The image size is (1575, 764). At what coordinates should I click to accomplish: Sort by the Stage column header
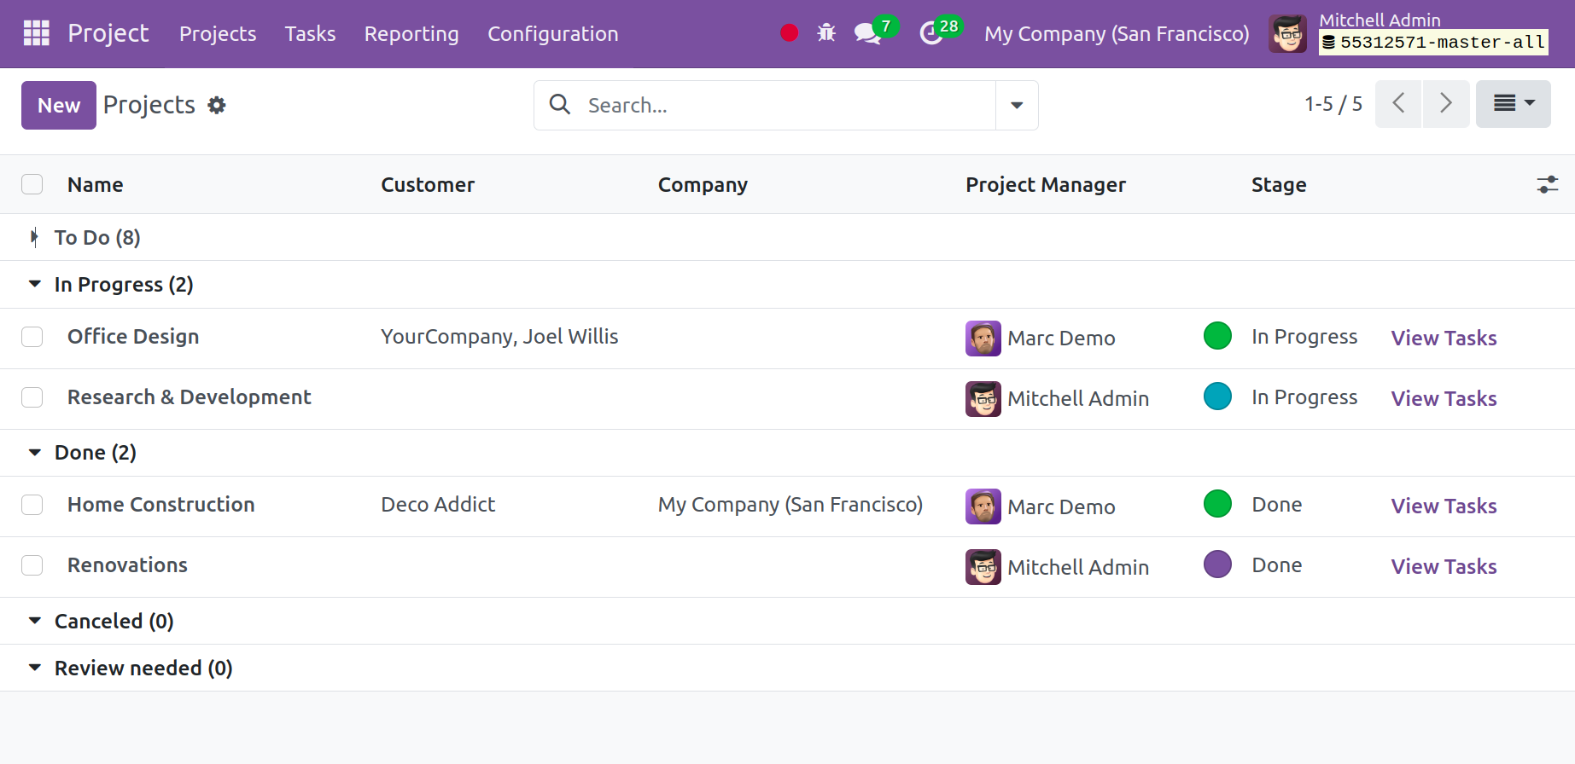coord(1279,185)
